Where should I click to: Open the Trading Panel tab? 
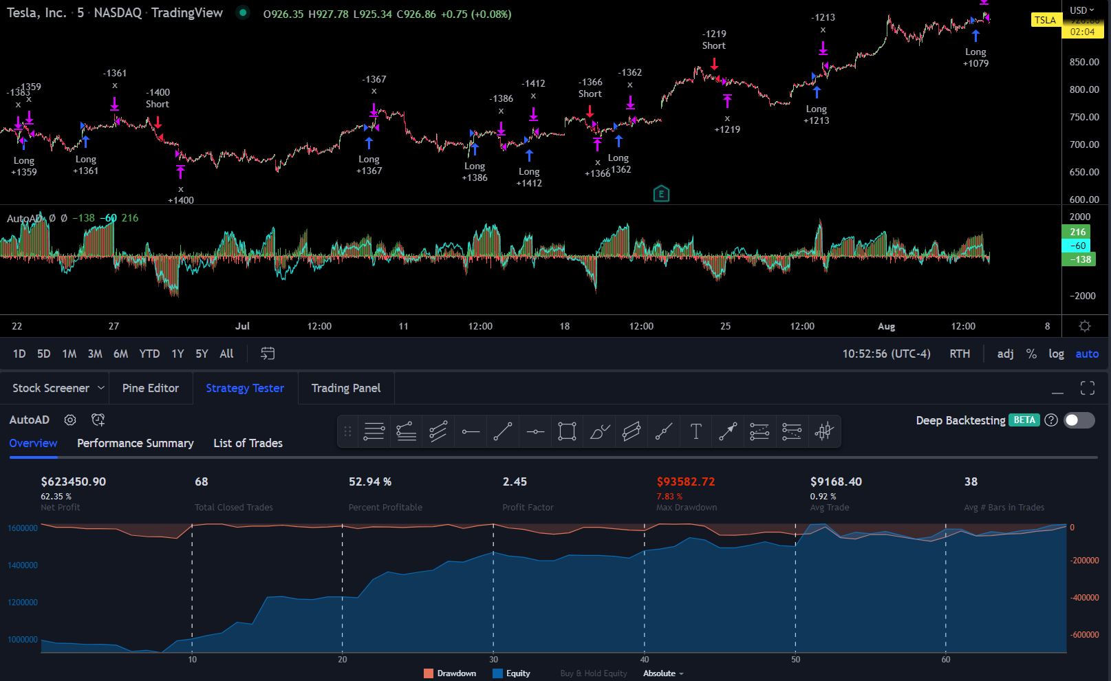[x=346, y=388]
